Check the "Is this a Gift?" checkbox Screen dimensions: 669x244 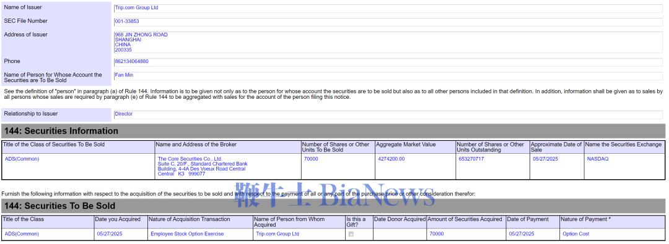pyautogui.click(x=351, y=234)
